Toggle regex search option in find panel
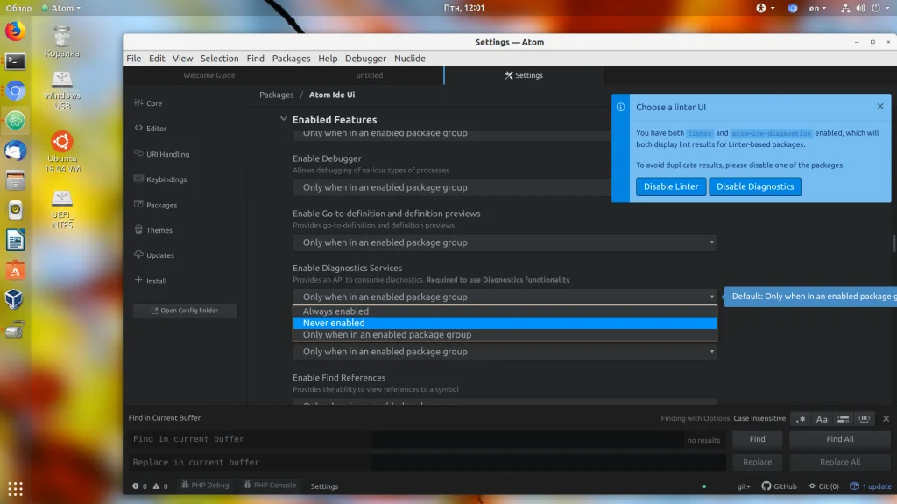The image size is (897, 504). pos(801,419)
